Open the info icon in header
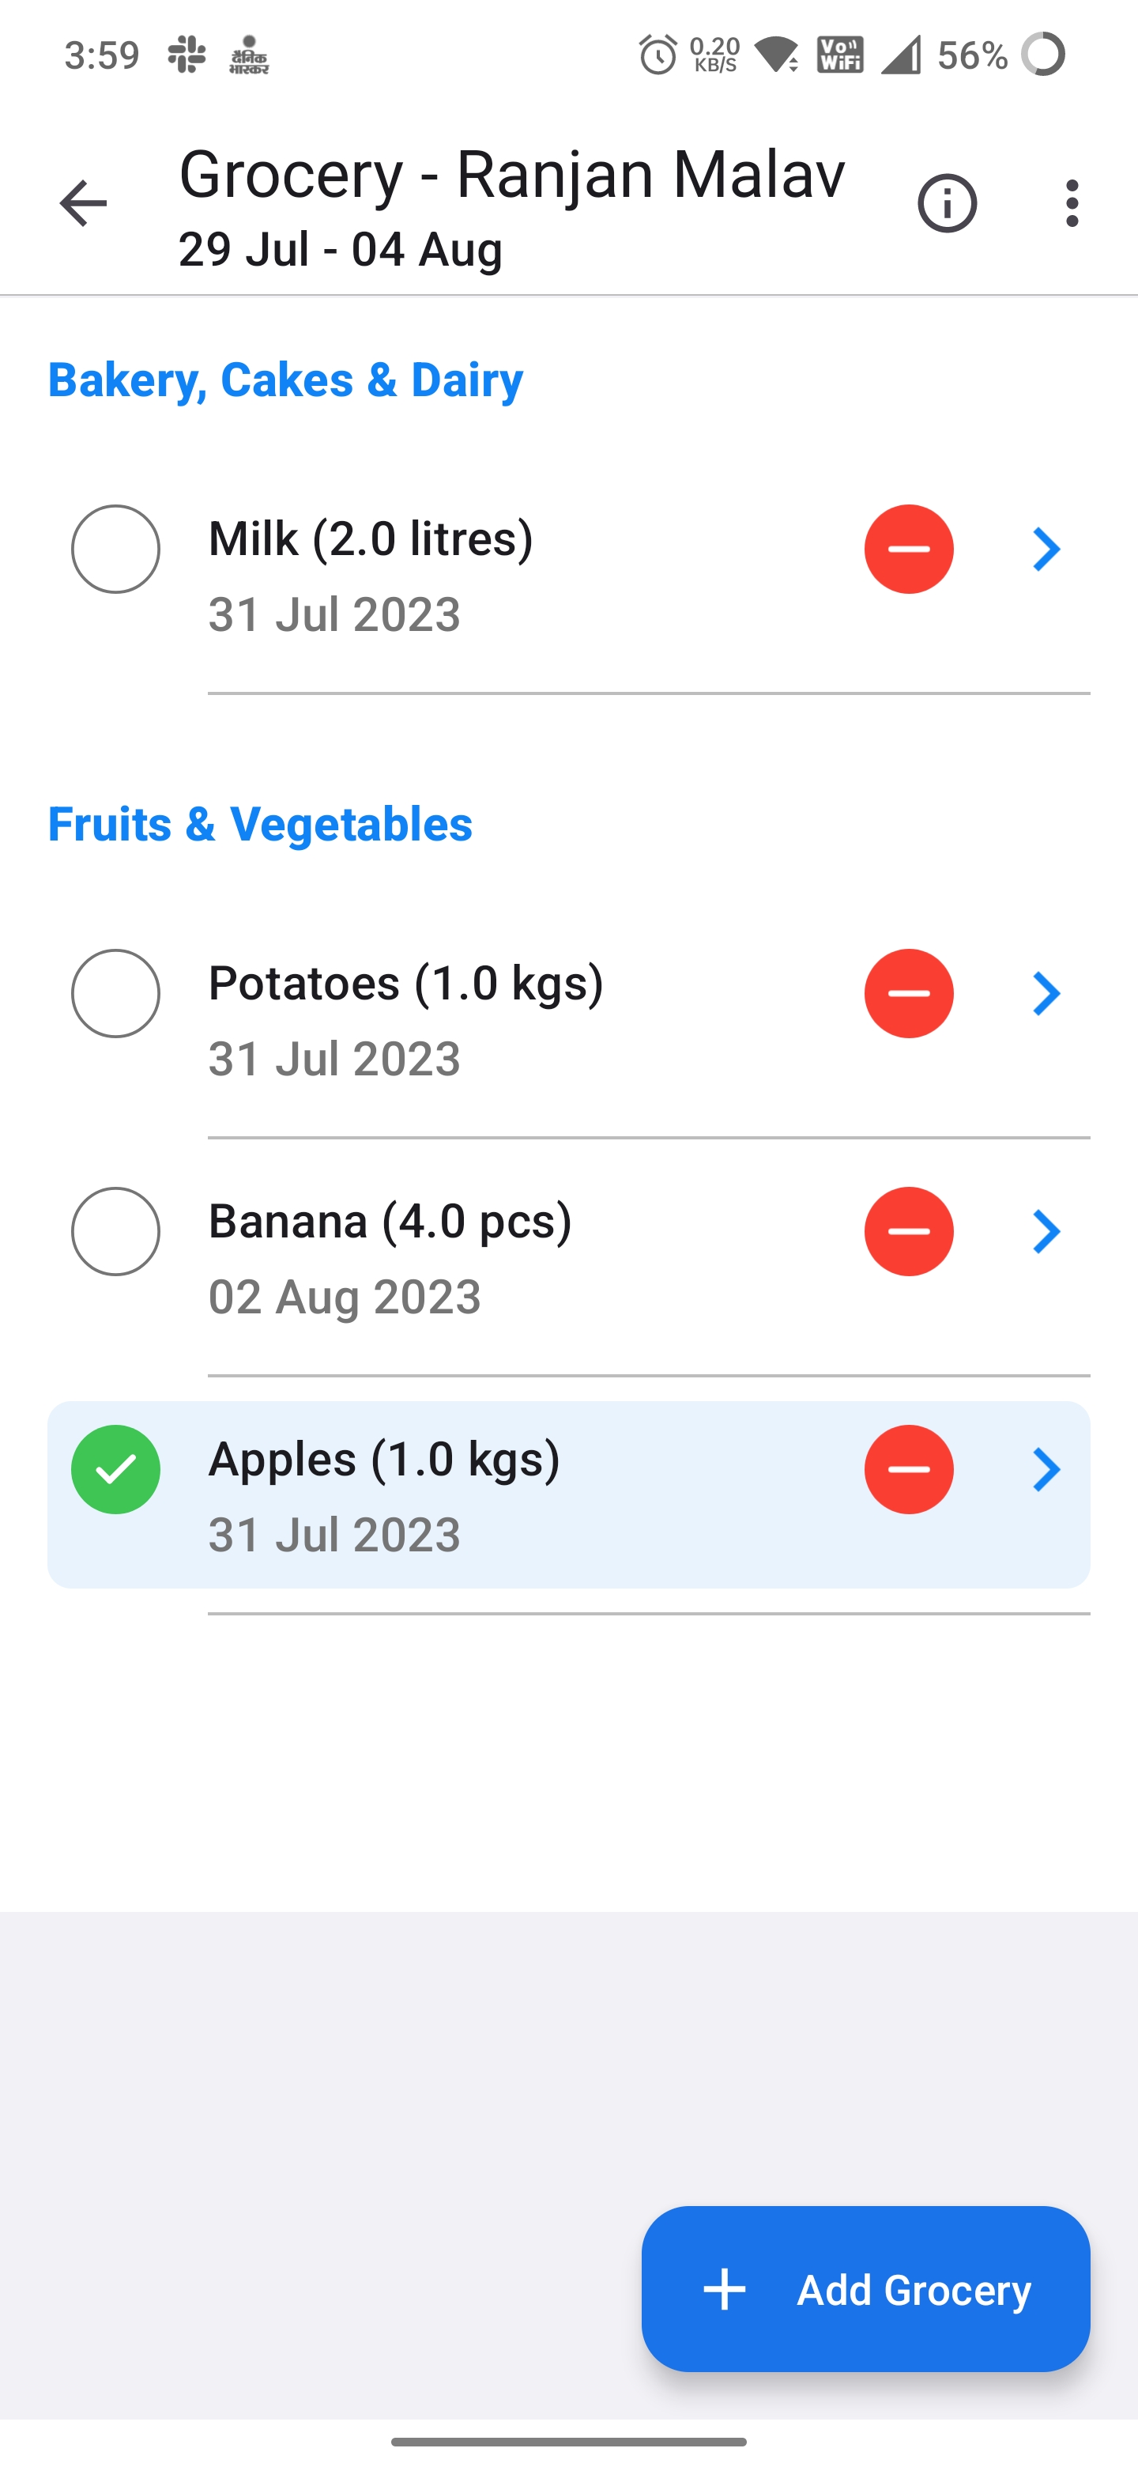The width and height of the screenshot is (1138, 2467). coord(947,203)
